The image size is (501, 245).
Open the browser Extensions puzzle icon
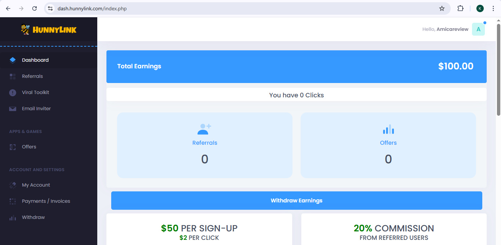pos(460,8)
